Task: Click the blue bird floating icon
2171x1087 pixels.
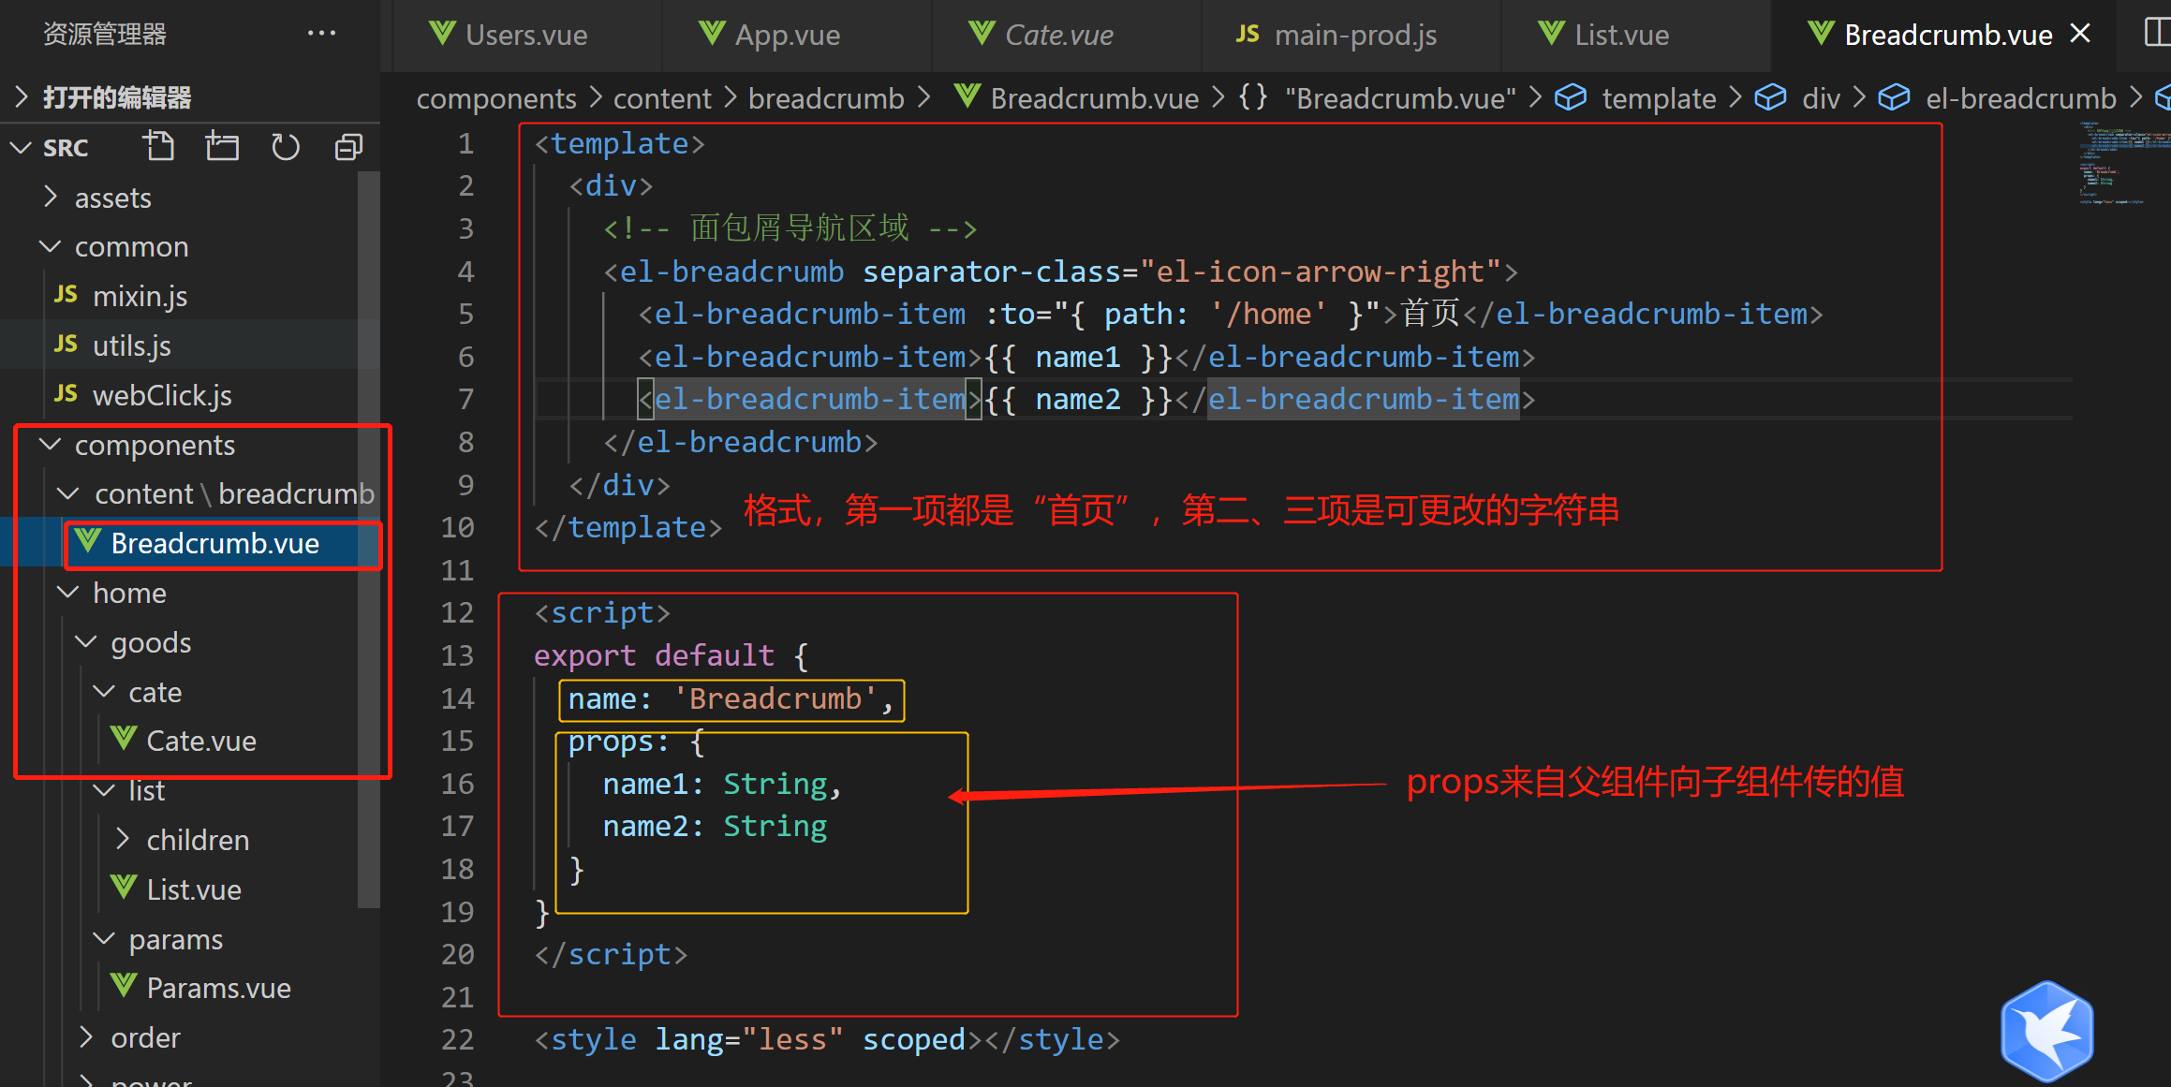Action: 2046,1031
